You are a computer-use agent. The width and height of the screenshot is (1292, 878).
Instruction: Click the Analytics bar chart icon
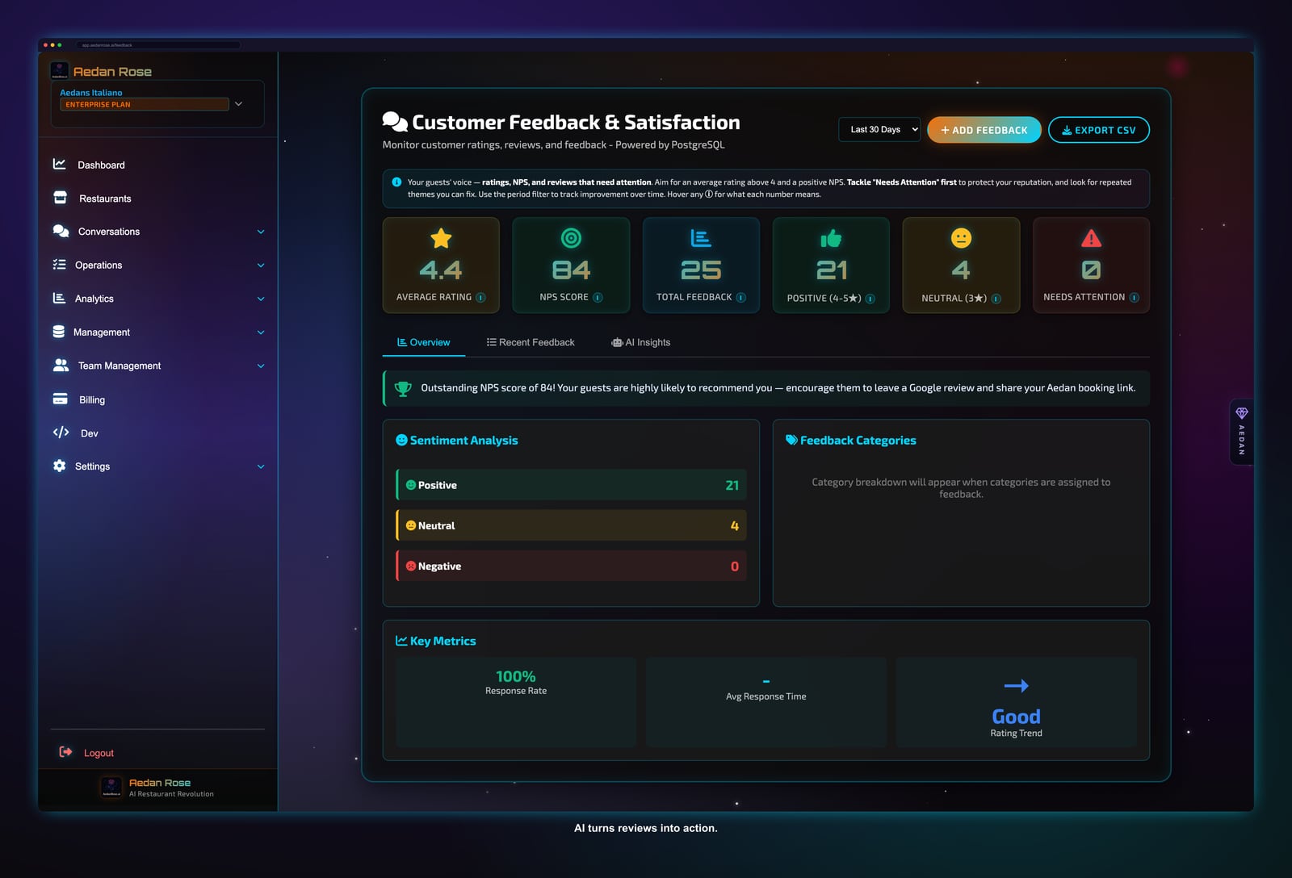pyautogui.click(x=59, y=298)
